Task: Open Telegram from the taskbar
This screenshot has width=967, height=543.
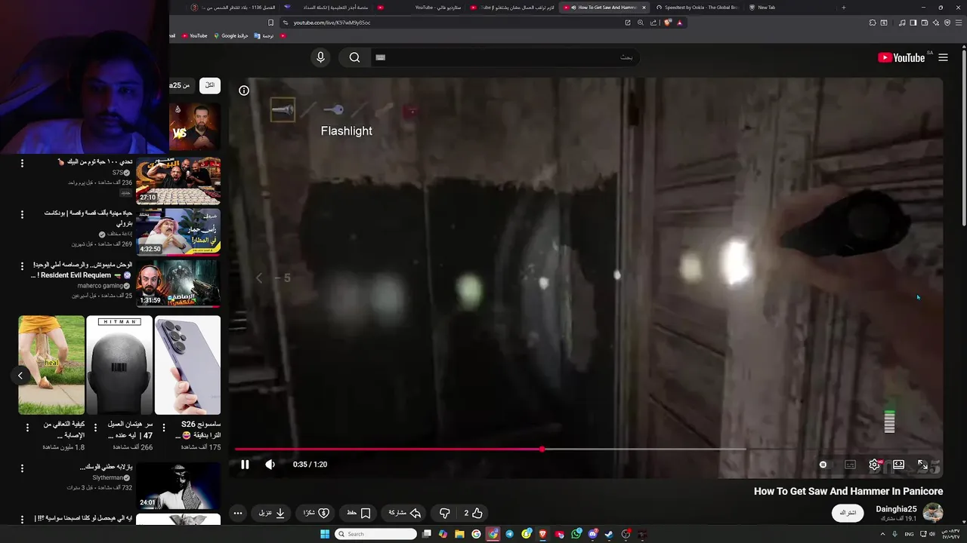Action: [509, 534]
